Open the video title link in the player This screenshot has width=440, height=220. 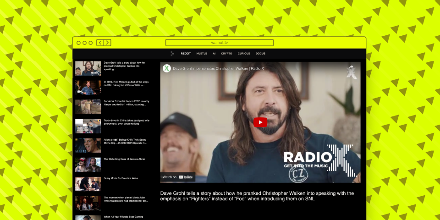click(218, 68)
